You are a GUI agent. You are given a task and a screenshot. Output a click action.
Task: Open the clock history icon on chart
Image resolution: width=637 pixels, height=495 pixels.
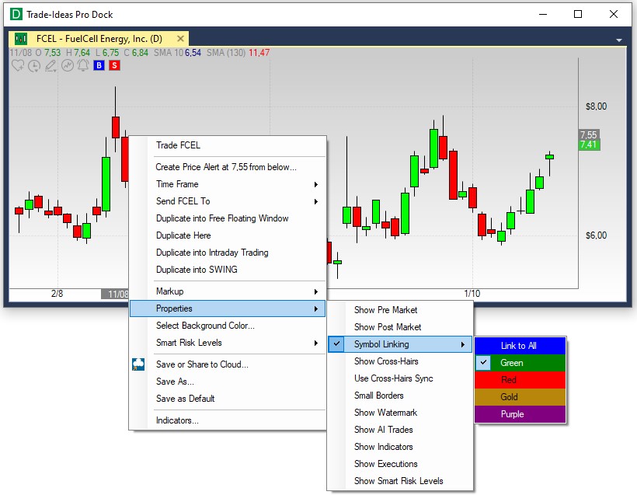(34, 66)
